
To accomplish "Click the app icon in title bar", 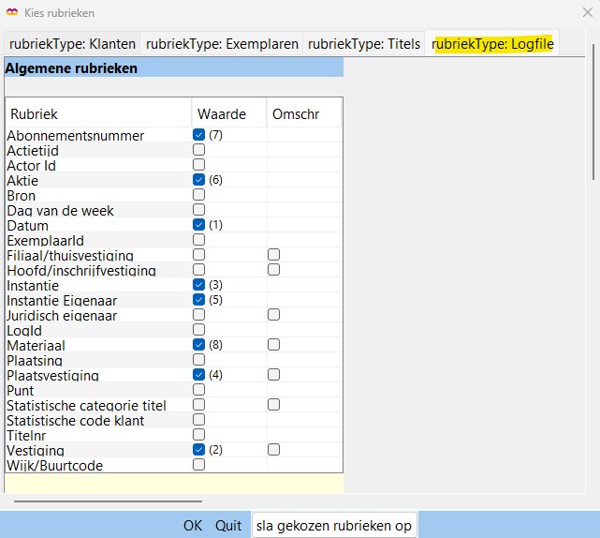I will pyautogui.click(x=12, y=13).
